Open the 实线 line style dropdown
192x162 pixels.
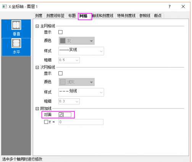(x=81, y=51)
